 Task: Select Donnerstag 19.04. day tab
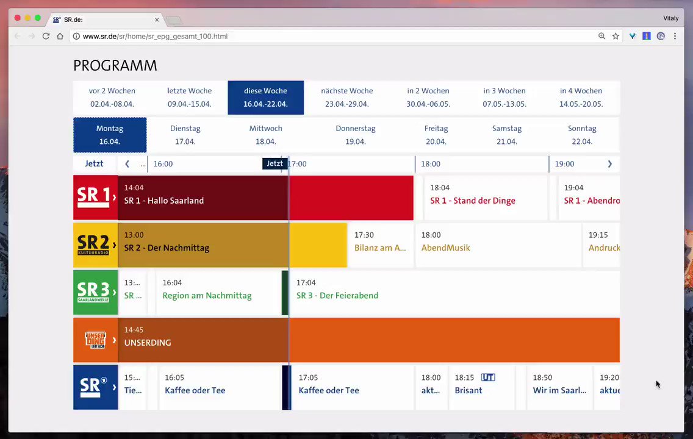click(x=355, y=135)
